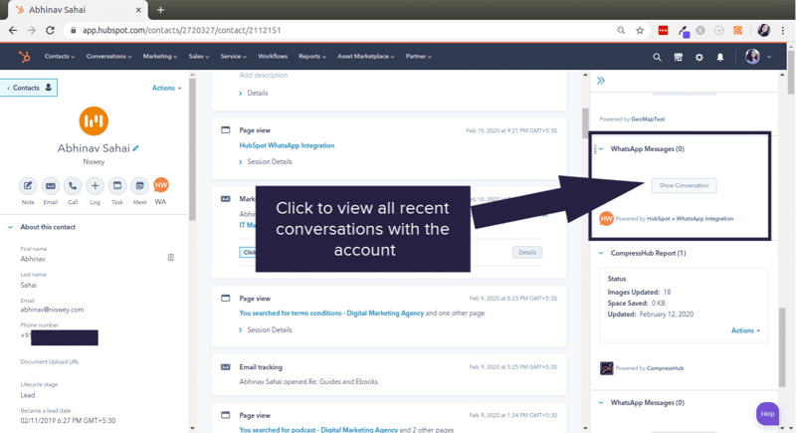Open the Marketing menu
This screenshot has height=433, width=796.
point(160,57)
